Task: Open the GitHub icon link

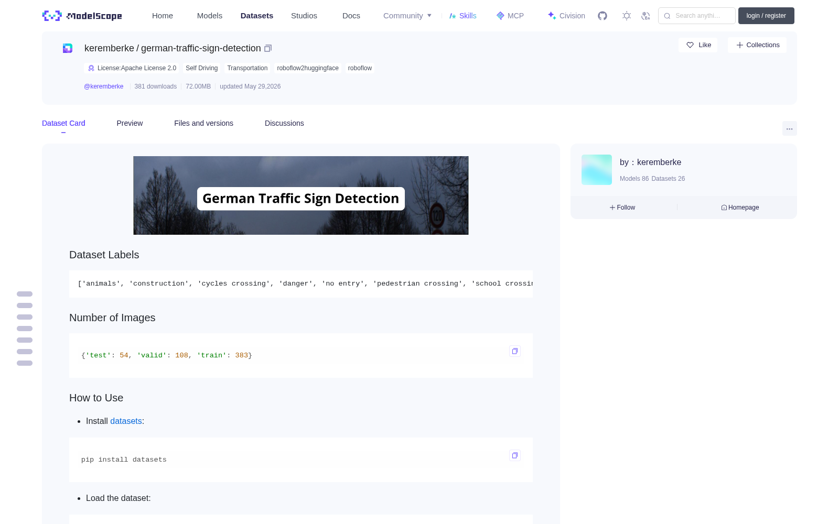Action: click(603, 16)
